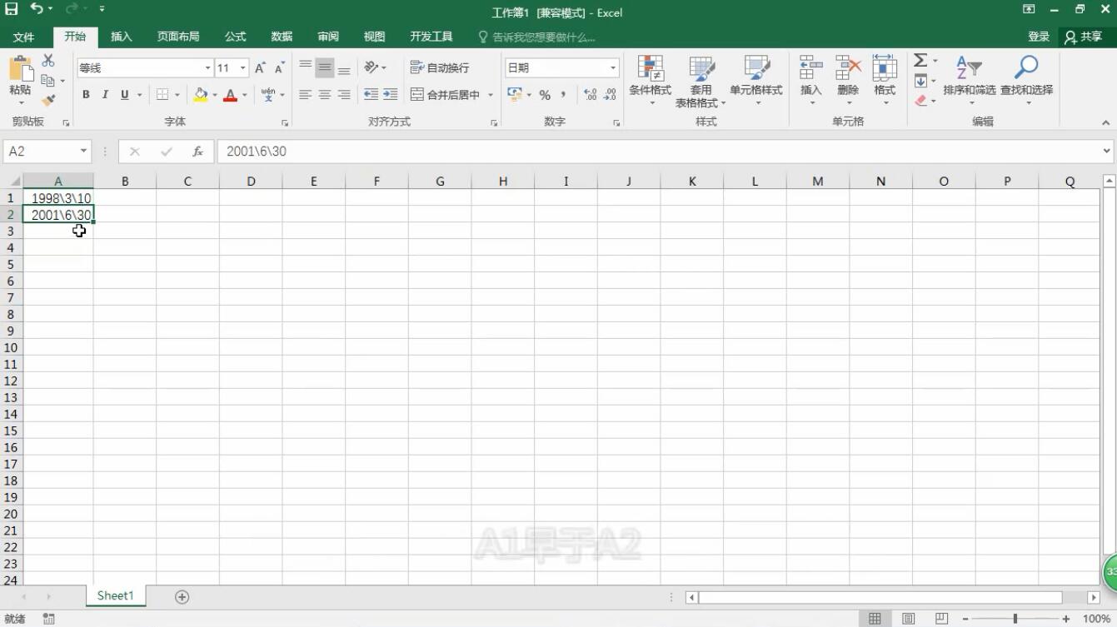Screen dimensions: 1117x627
Task: Click the new sheet plus button
Action: [182, 596]
